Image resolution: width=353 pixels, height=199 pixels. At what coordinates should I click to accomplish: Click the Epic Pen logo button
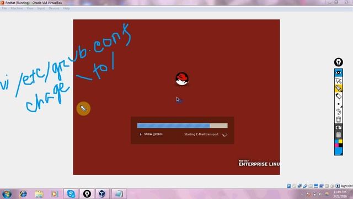pyautogui.click(x=338, y=62)
